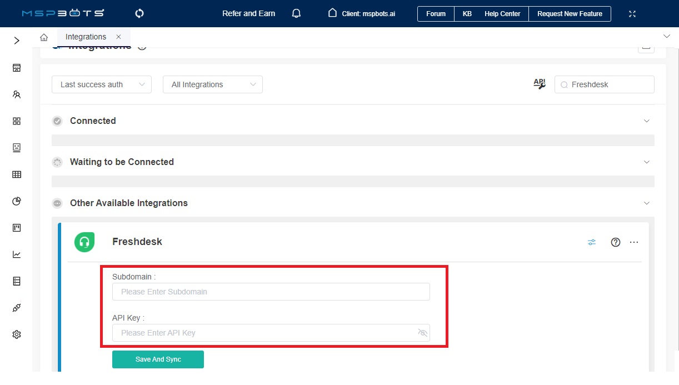Image resolution: width=679 pixels, height=385 pixels.
Task: Click the green Freshdesk headset logo
Action: [x=84, y=242]
